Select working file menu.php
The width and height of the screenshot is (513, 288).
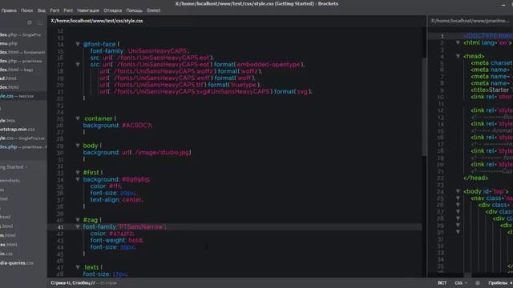(9, 43)
